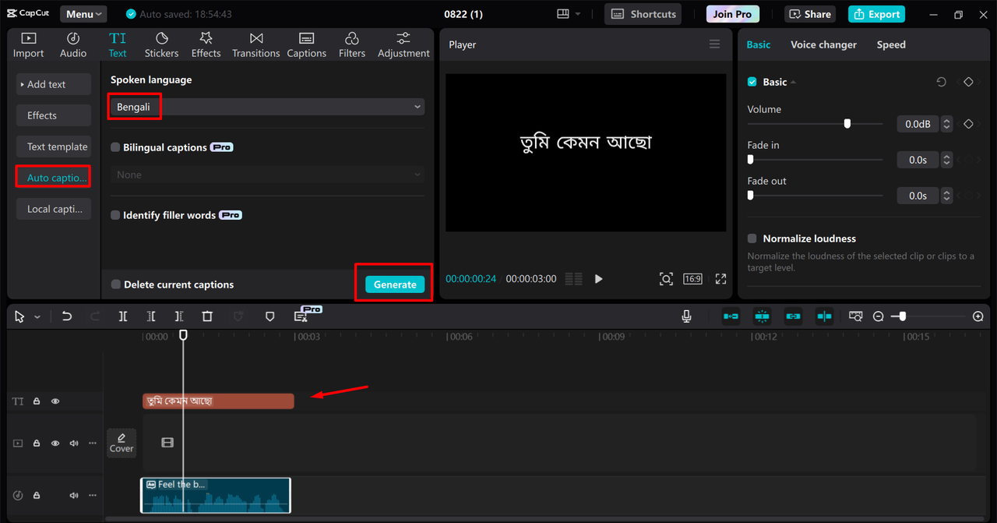Click the Export button
The width and height of the screenshot is (997, 523).
876,14
